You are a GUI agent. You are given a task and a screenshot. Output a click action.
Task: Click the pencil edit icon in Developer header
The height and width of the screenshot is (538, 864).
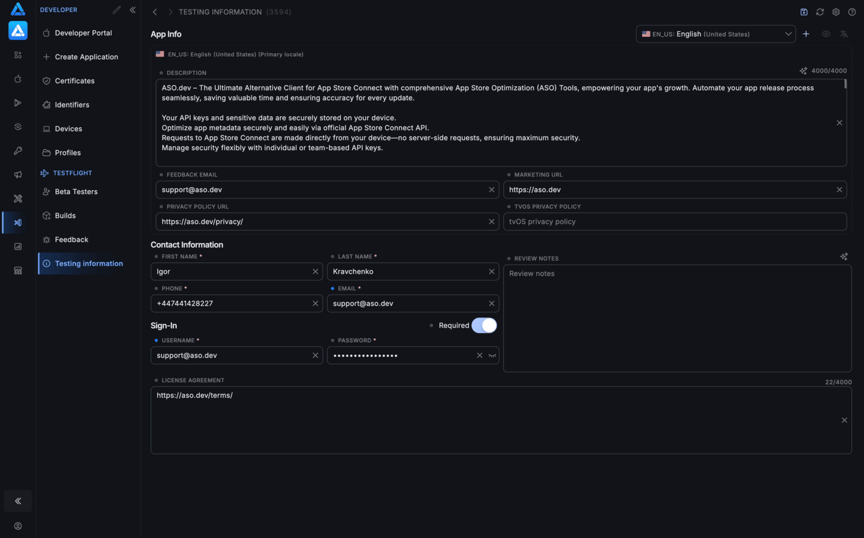pyautogui.click(x=116, y=10)
